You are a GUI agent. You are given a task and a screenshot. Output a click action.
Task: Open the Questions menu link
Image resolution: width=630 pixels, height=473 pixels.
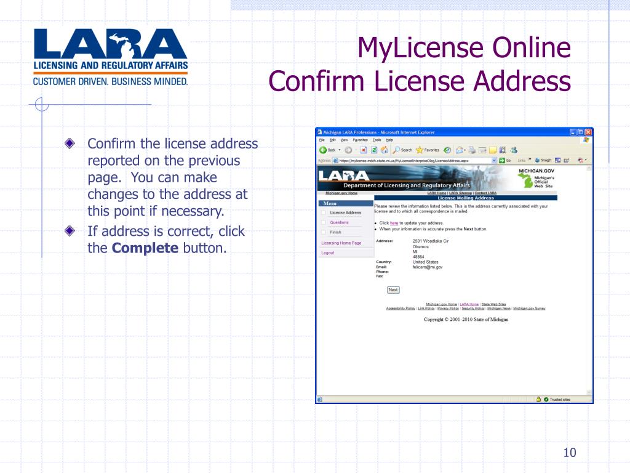pyautogui.click(x=339, y=222)
